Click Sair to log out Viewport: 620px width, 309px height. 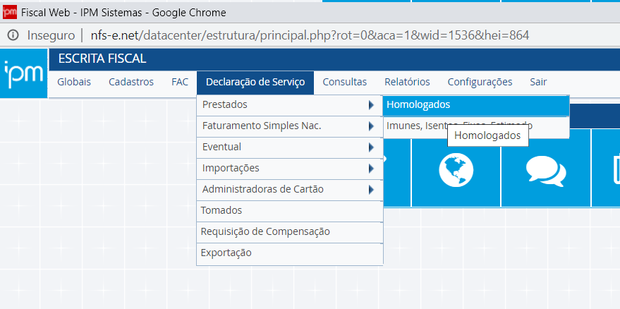pyautogui.click(x=538, y=82)
